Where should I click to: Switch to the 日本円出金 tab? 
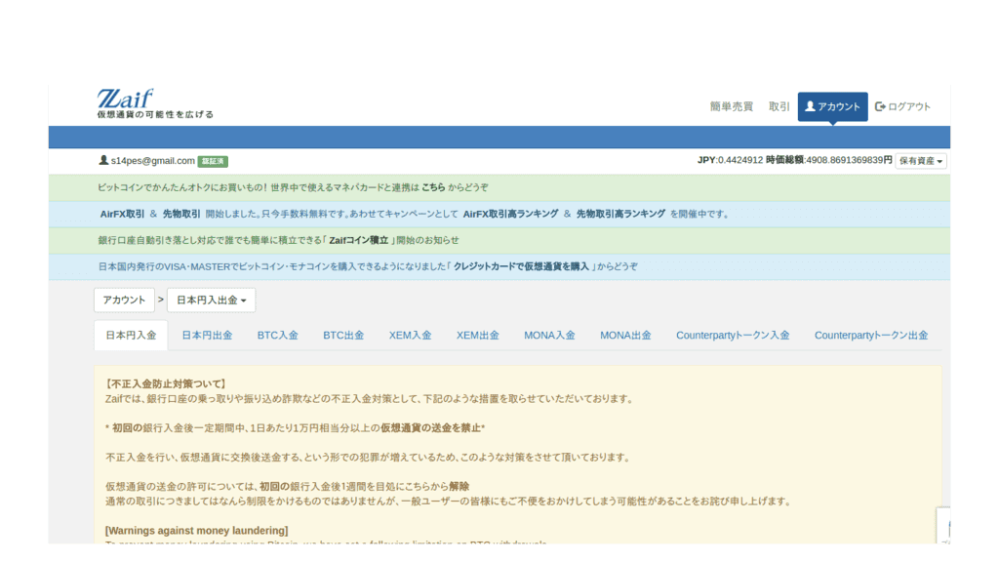(207, 335)
